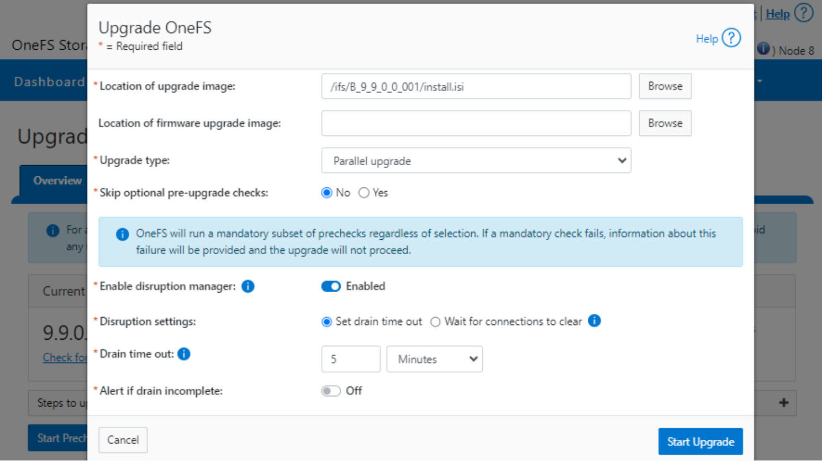Open the Dashboard menu in background page
822x461 pixels.
(x=49, y=82)
